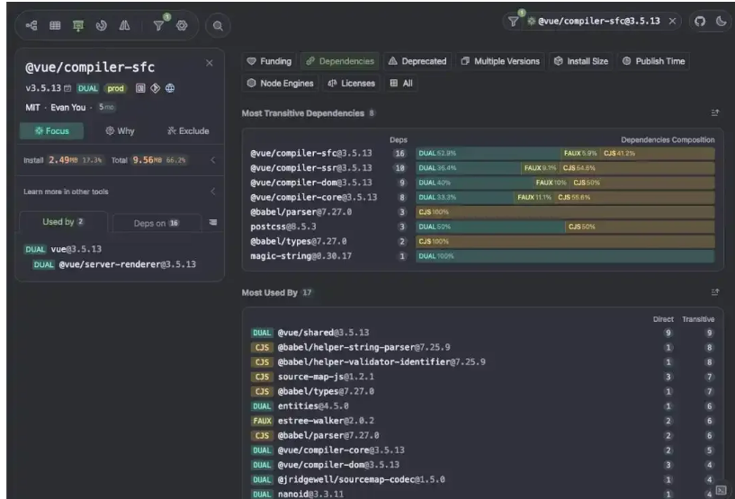This screenshot has height=499, width=735.
Task: Open @vue/server-renderer@3.5.13 in used by list
Action: pos(127,264)
